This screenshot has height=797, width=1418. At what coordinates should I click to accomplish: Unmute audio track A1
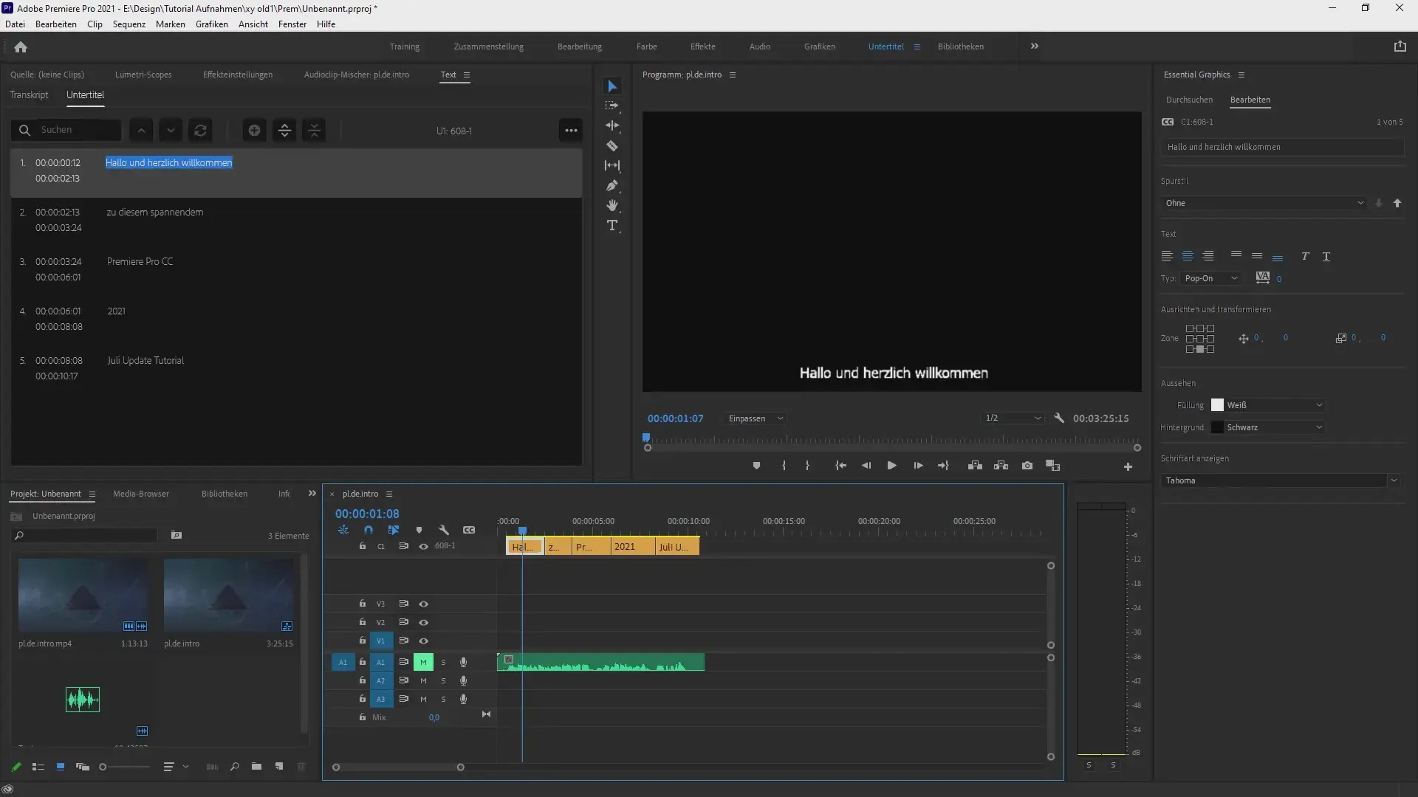(423, 662)
